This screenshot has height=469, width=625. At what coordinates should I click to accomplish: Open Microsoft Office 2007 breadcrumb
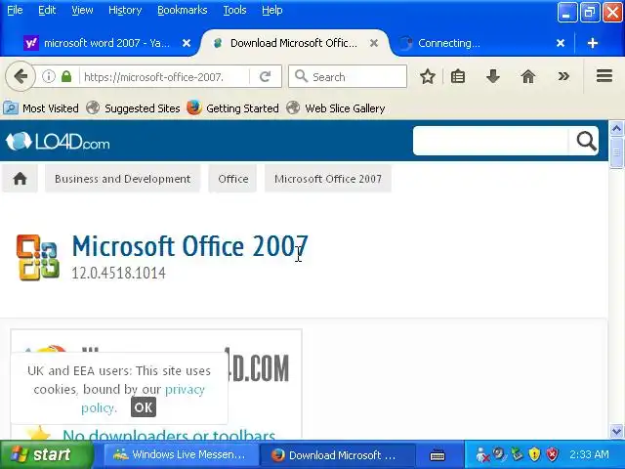point(328,179)
